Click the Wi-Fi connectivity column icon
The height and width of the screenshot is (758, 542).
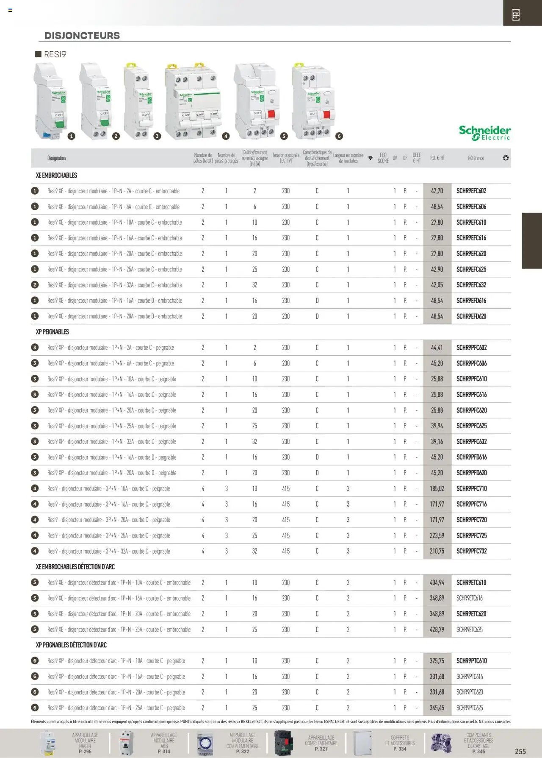pyautogui.click(x=370, y=158)
